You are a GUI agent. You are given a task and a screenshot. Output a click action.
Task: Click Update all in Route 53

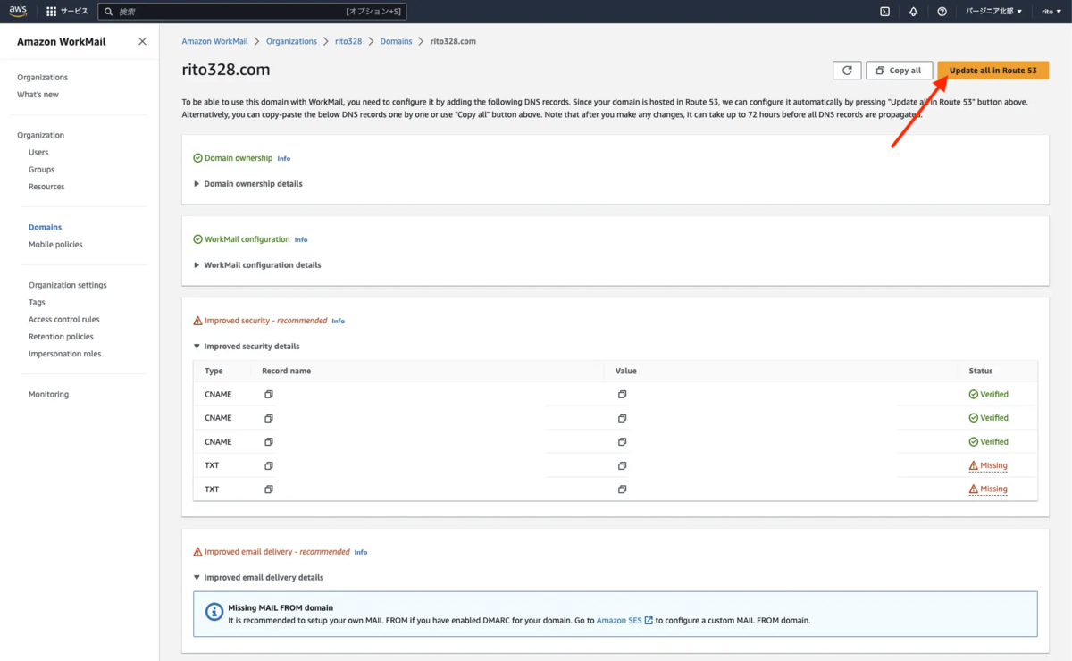pos(992,70)
